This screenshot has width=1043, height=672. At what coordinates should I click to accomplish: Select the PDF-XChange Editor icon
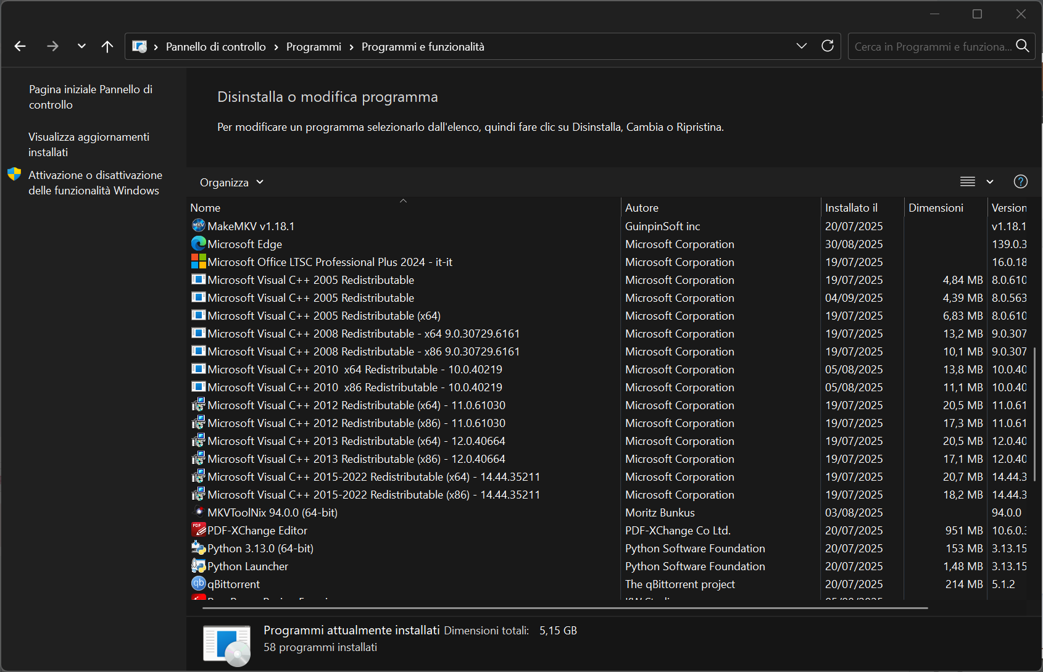tap(198, 530)
